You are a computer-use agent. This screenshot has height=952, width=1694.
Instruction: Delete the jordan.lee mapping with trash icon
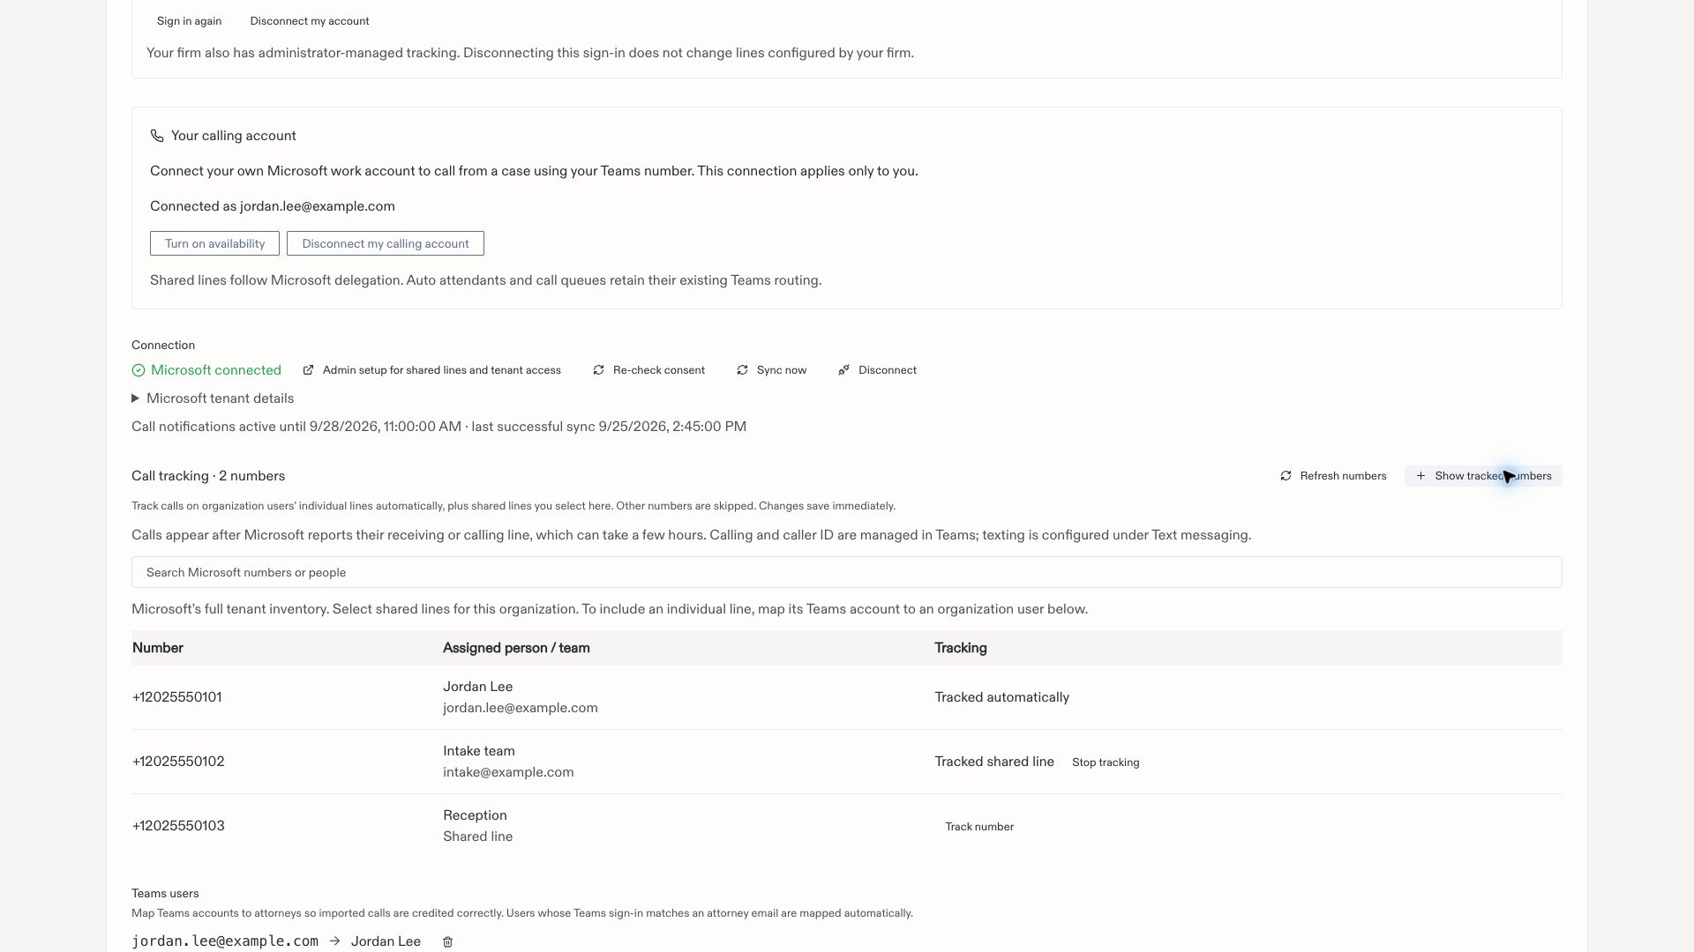(447, 941)
